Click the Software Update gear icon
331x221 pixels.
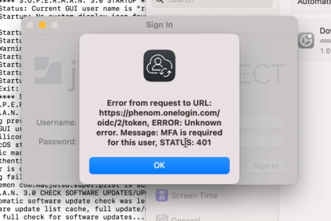click(x=306, y=40)
